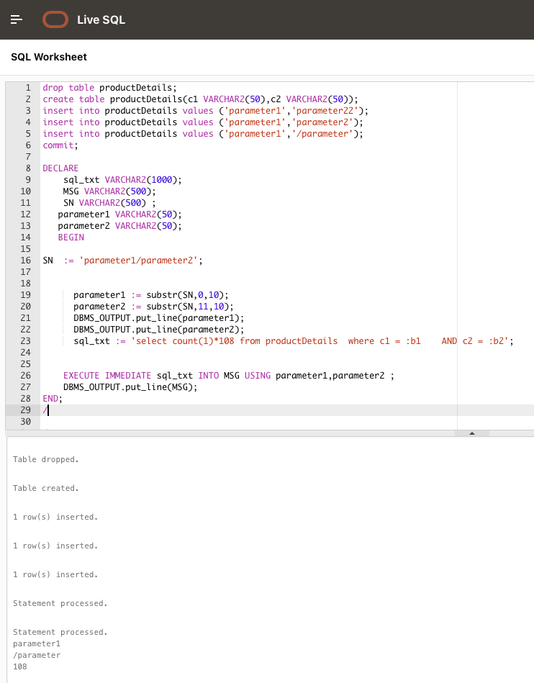Viewport: 534px width, 683px height.
Task: Click the create table productDetails statement
Action: 200,99
